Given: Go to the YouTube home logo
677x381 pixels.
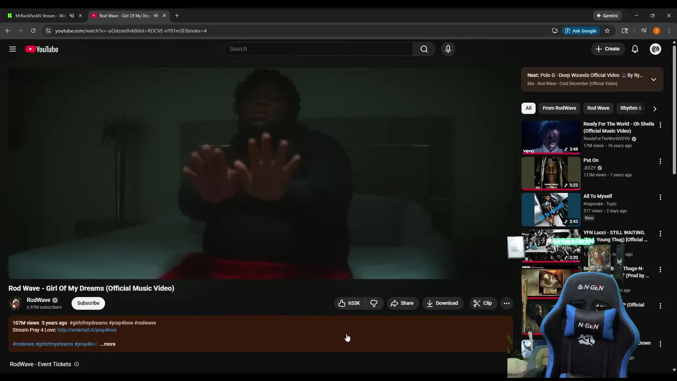Looking at the screenshot, I should click(x=42, y=49).
